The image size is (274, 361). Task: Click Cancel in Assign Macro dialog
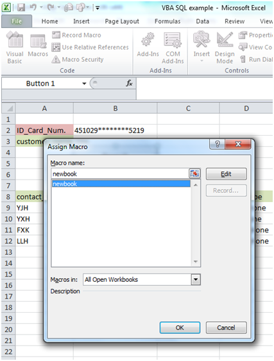227,328
